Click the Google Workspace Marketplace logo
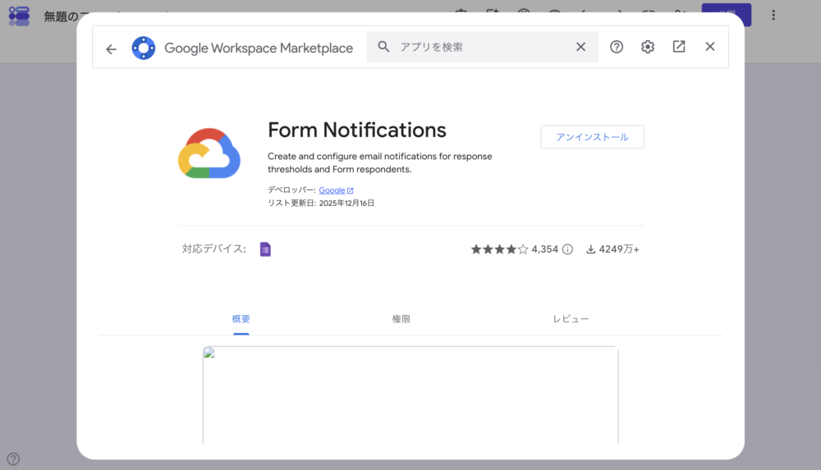821x470 pixels. tap(144, 48)
